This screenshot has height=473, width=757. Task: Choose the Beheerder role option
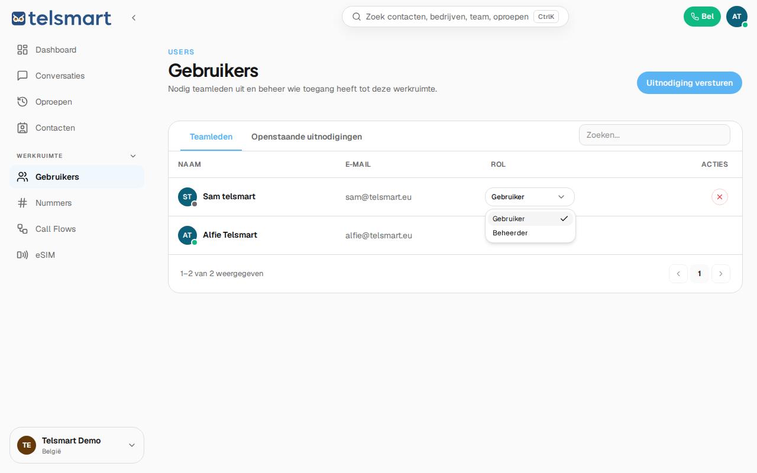click(x=530, y=233)
